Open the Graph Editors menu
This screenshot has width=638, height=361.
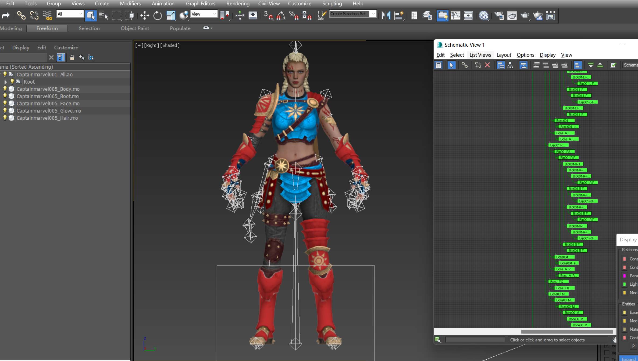click(201, 3)
